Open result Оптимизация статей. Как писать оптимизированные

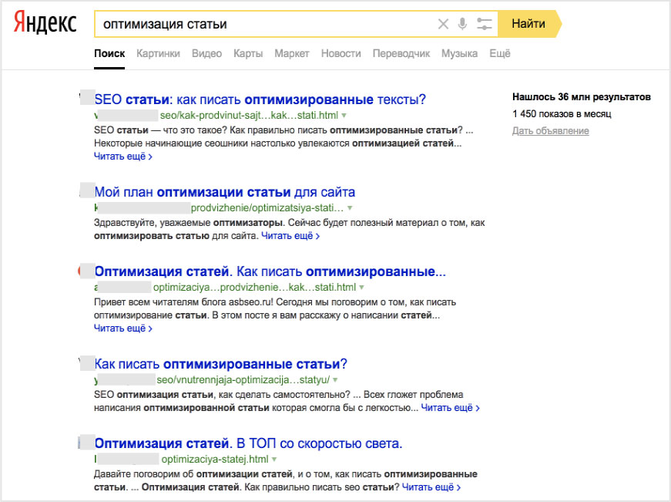(270, 271)
